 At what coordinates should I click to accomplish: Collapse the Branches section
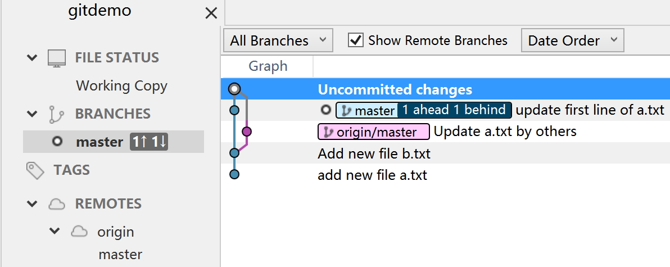(x=33, y=114)
